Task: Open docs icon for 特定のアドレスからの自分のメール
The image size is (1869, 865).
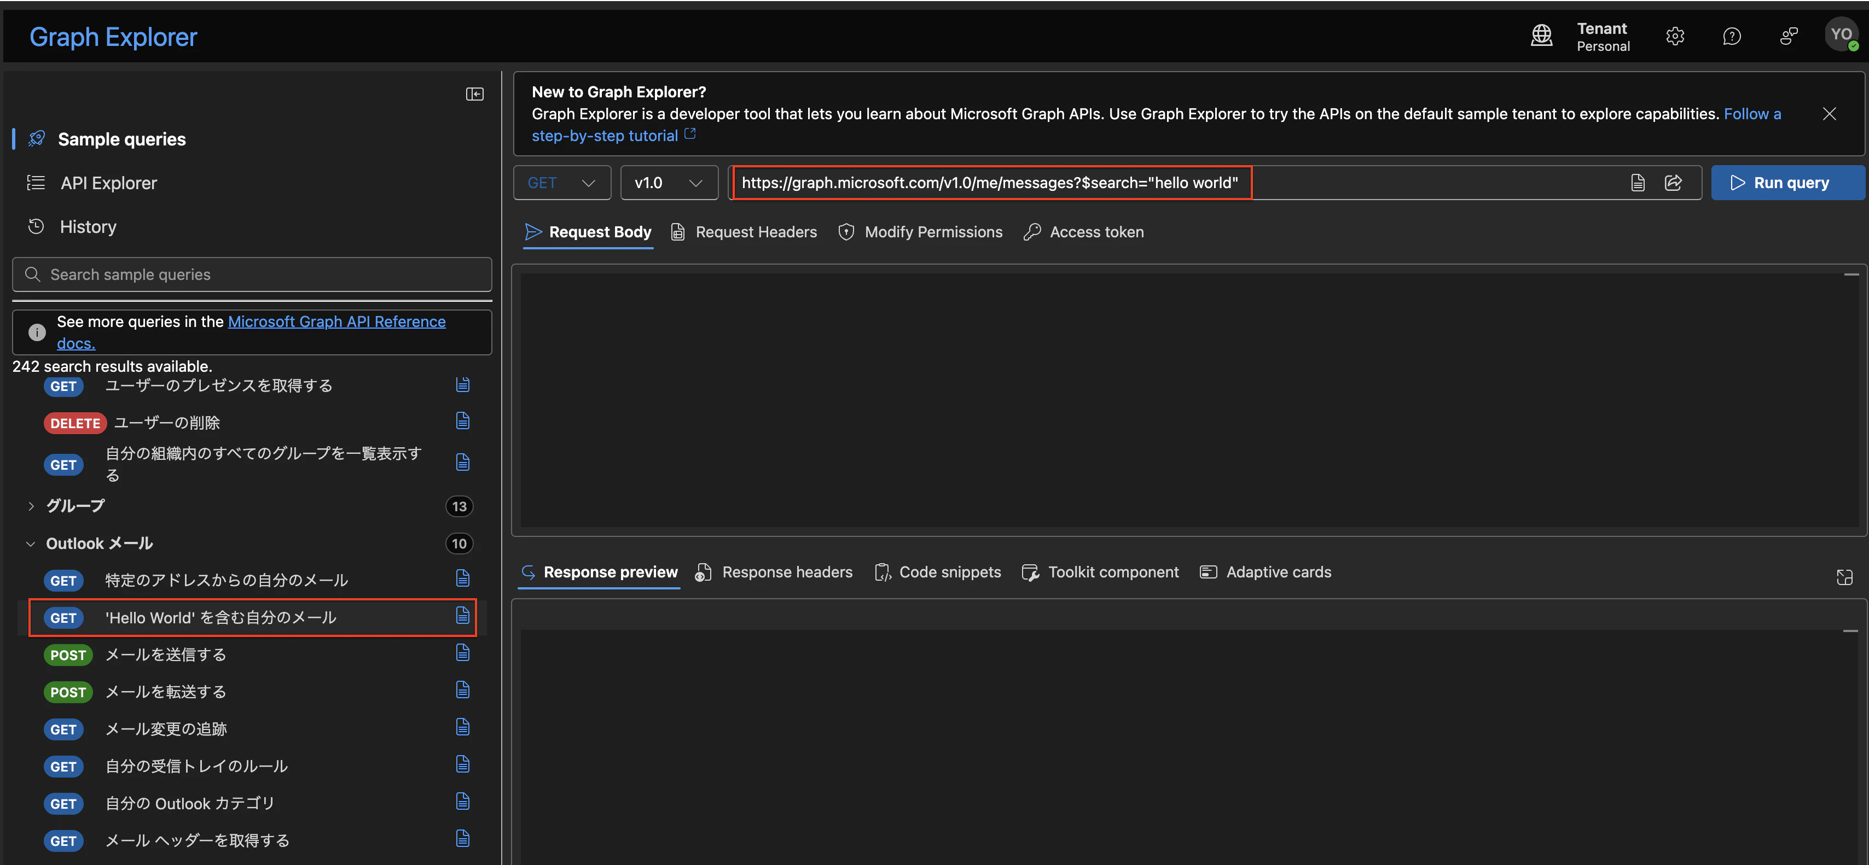Action: coord(463,578)
